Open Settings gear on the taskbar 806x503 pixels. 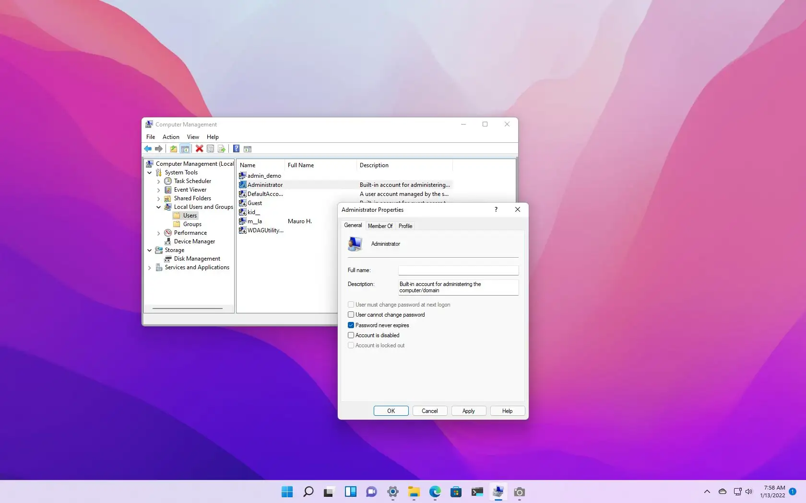point(392,492)
